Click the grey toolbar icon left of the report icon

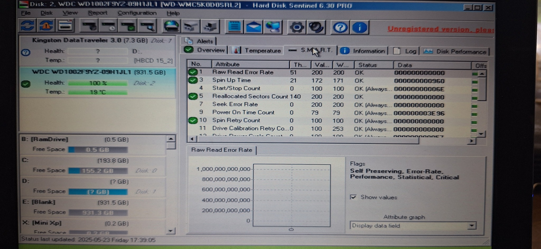click(x=210, y=27)
